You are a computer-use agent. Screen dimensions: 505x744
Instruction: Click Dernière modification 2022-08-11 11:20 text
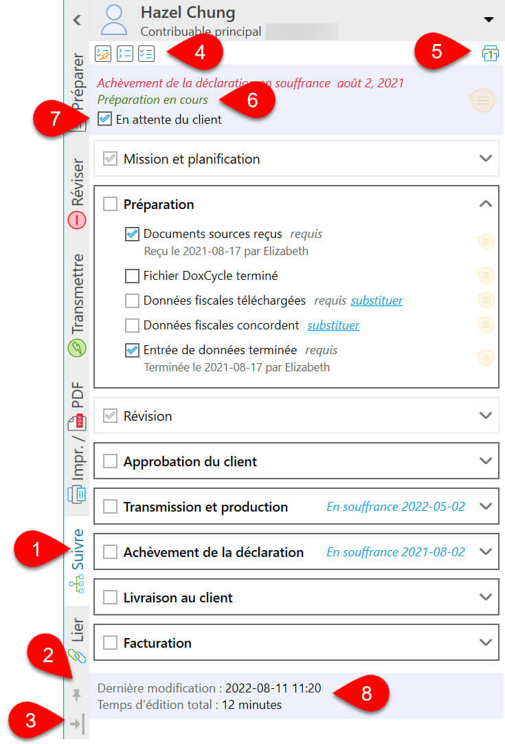tap(209, 688)
